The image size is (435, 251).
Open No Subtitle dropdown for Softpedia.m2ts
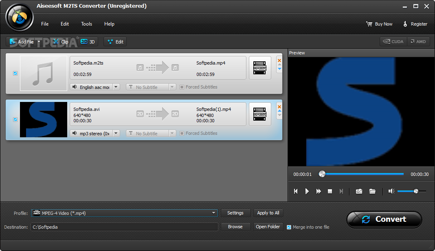pos(172,87)
